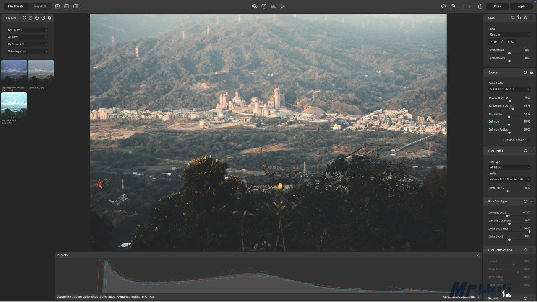Click the Apply button

[521, 6]
